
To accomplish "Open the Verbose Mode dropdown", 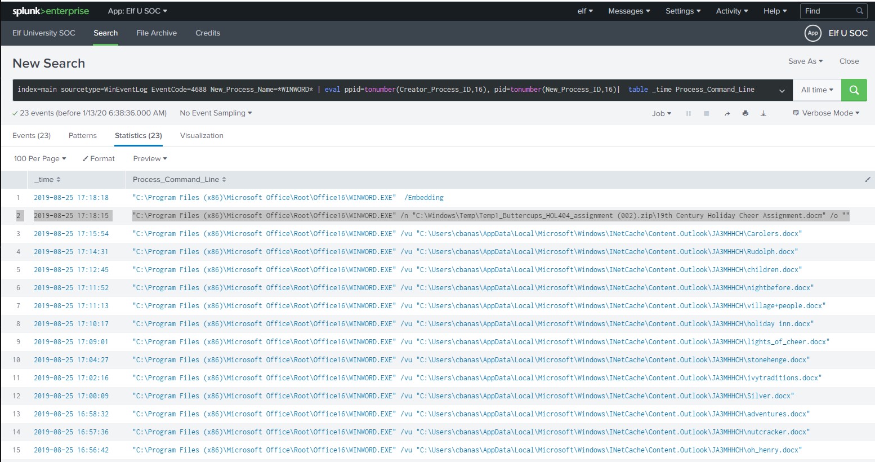I will coord(826,113).
